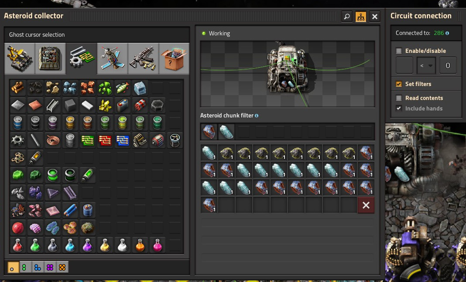Select normal quality button
Image resolution: width=466 pixels, height=282 pixels.
click(x=13, y=267)
